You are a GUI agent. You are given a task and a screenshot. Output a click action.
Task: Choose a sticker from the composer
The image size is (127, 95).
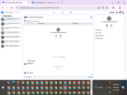point(29,77)
